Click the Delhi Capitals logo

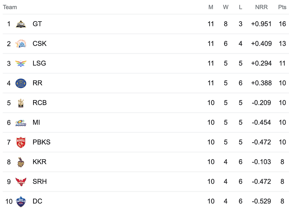coord(21,201)
